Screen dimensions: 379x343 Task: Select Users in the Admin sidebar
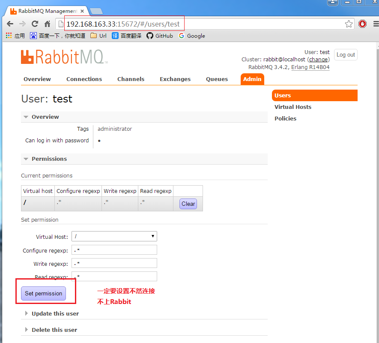[x=314, y=95]
